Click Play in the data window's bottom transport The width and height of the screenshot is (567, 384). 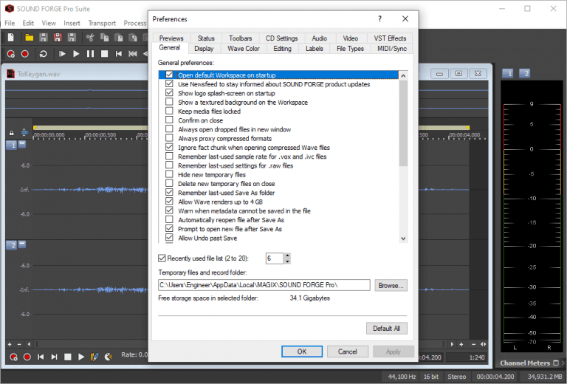[81, 357]
